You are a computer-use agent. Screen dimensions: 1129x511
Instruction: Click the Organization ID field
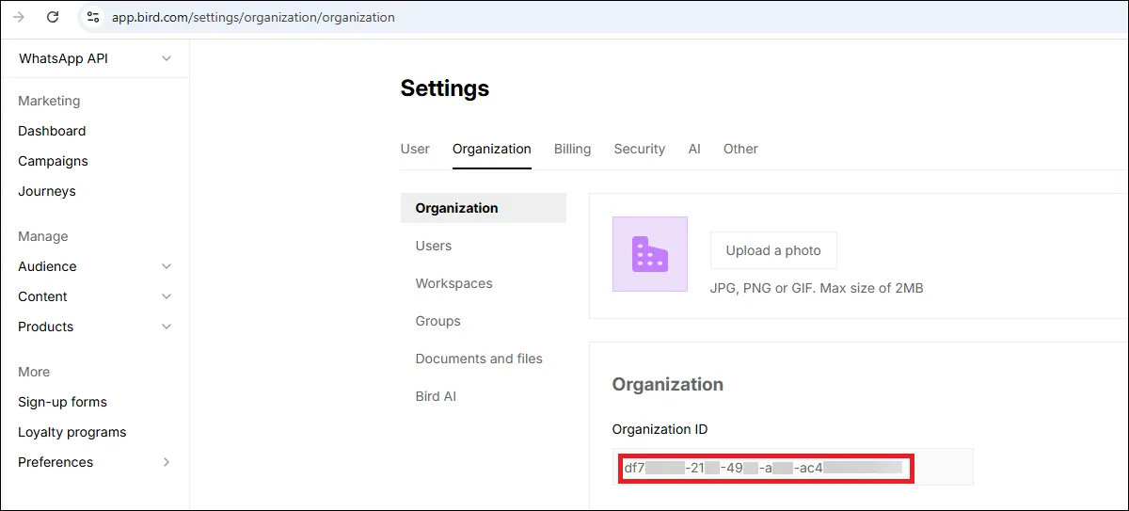pos(793,467)
